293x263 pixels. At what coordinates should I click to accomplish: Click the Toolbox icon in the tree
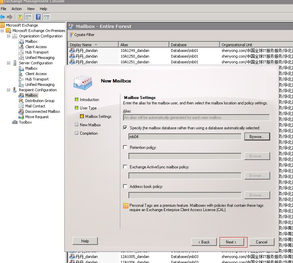pyautogui.click(x=15, y=122)
